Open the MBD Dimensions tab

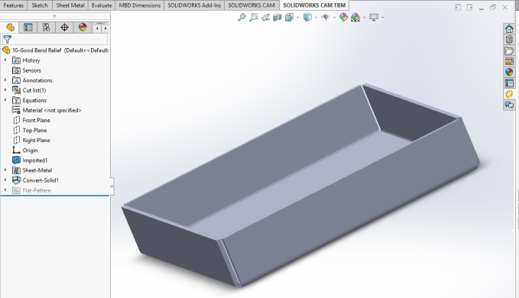[140, 5]
